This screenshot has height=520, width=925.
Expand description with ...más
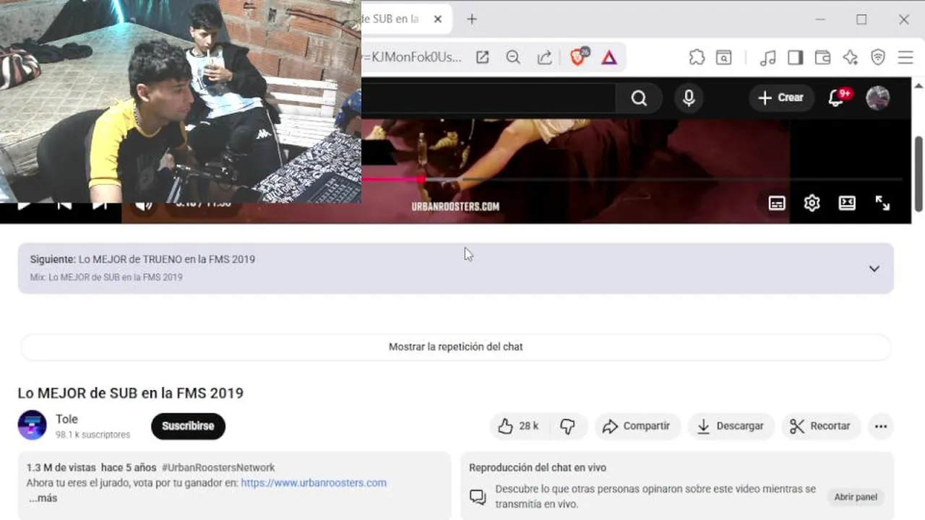[x=43, y=498]
